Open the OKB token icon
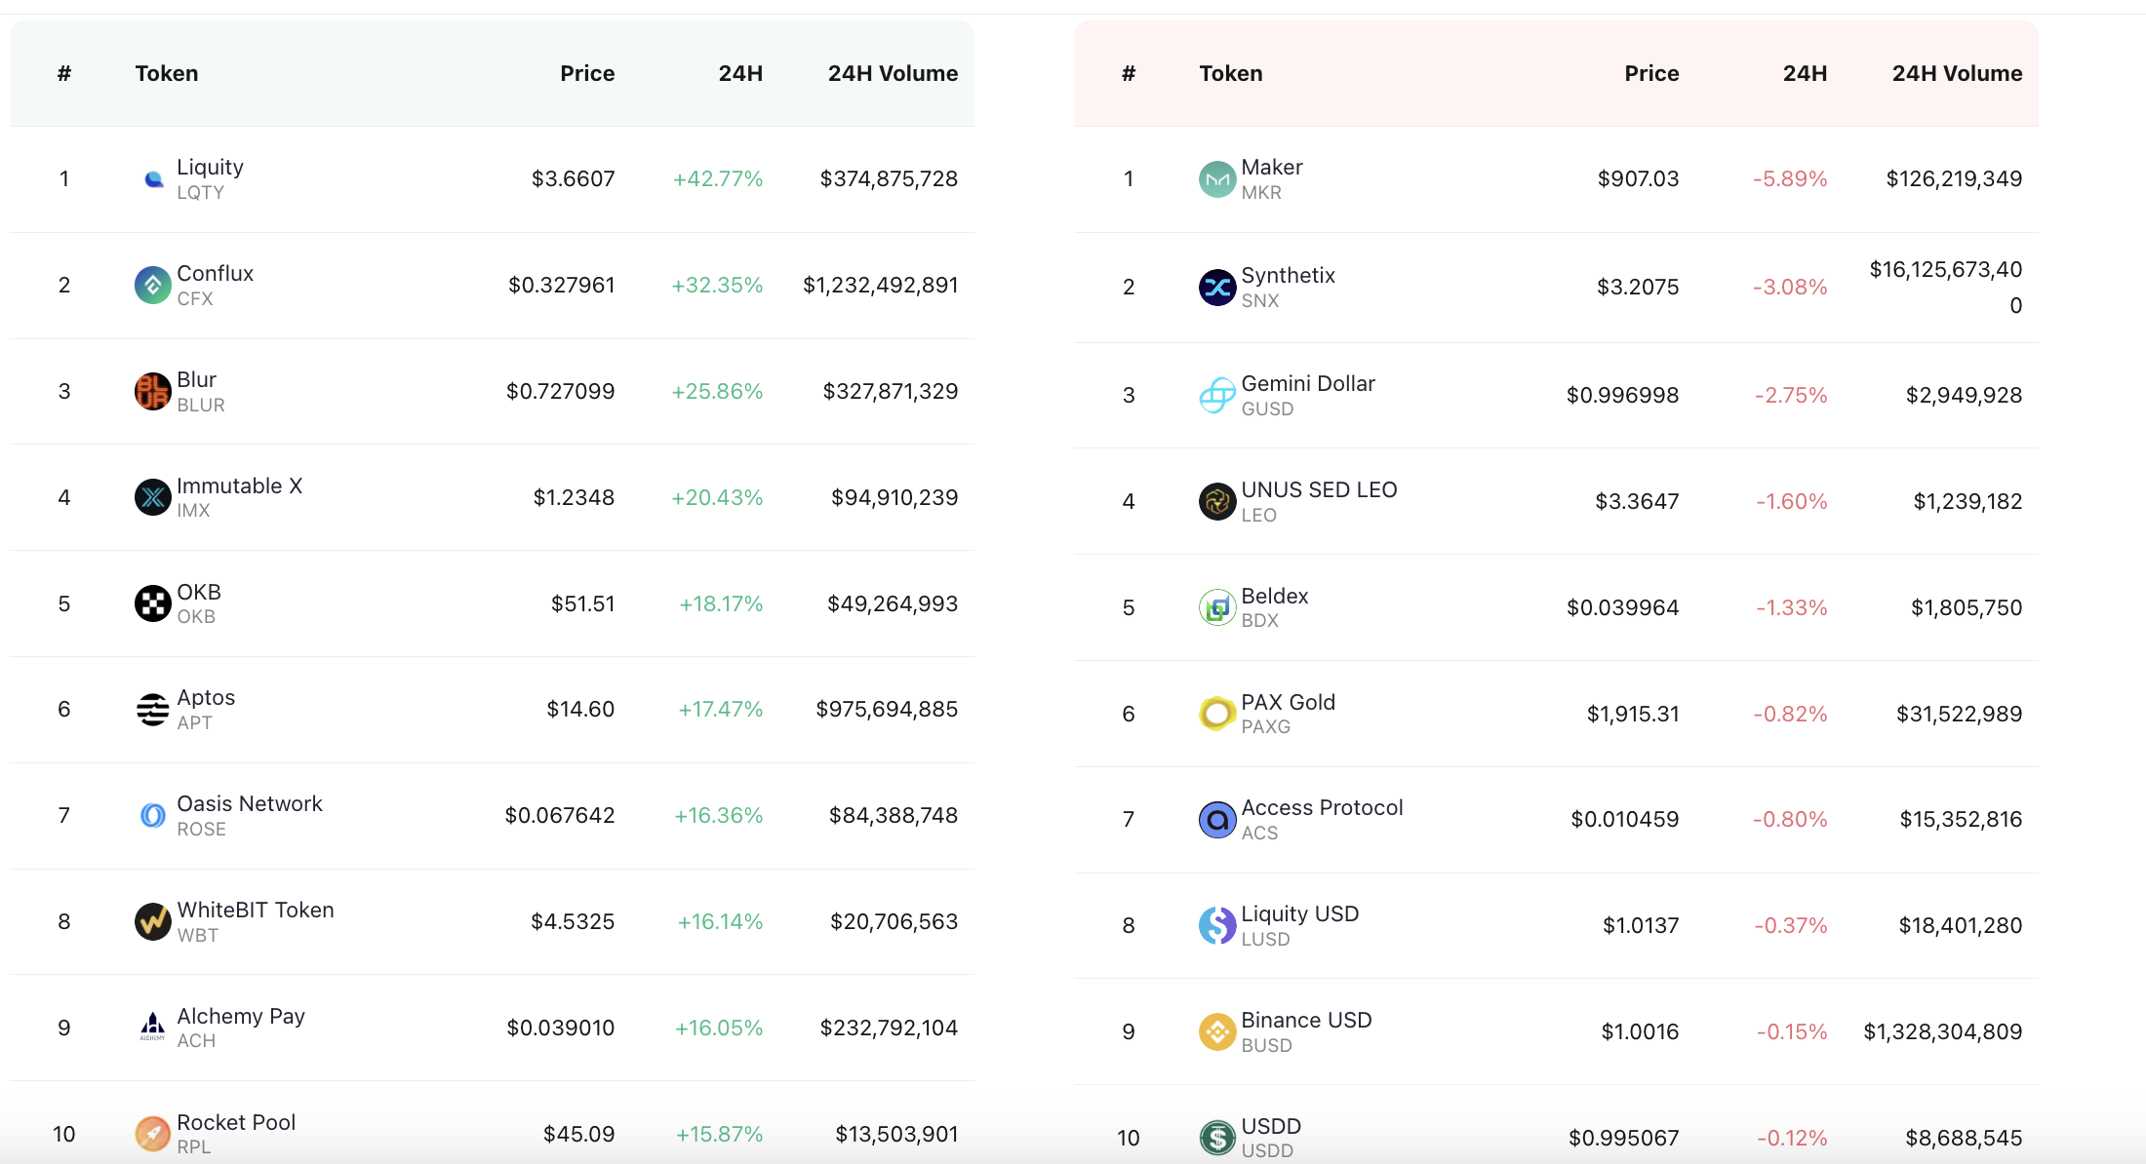The width and height of the screenshot is (2146, 1164). point(153,603)
